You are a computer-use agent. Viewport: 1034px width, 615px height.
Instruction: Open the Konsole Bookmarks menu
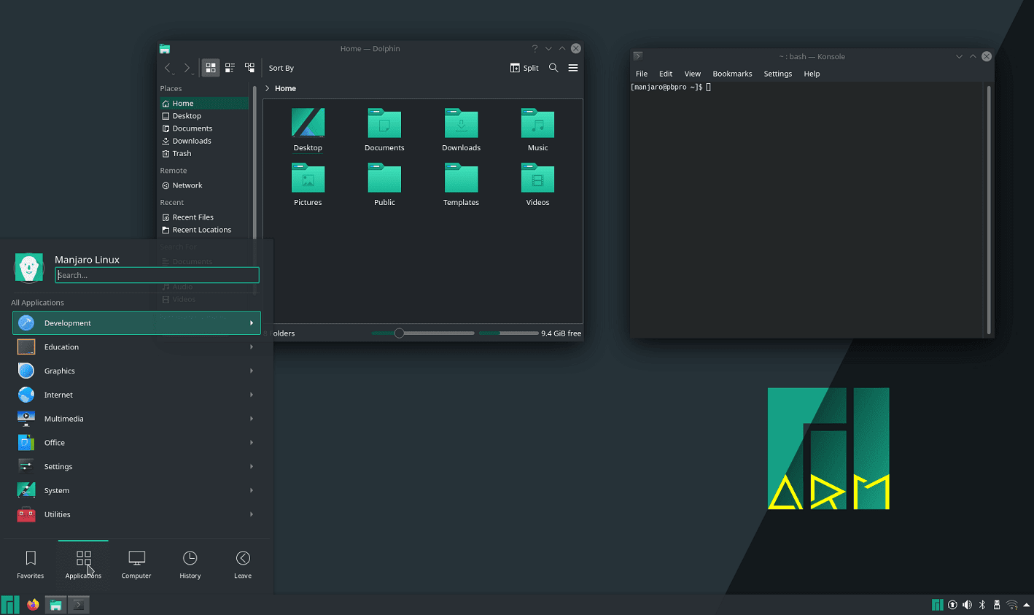732,74
